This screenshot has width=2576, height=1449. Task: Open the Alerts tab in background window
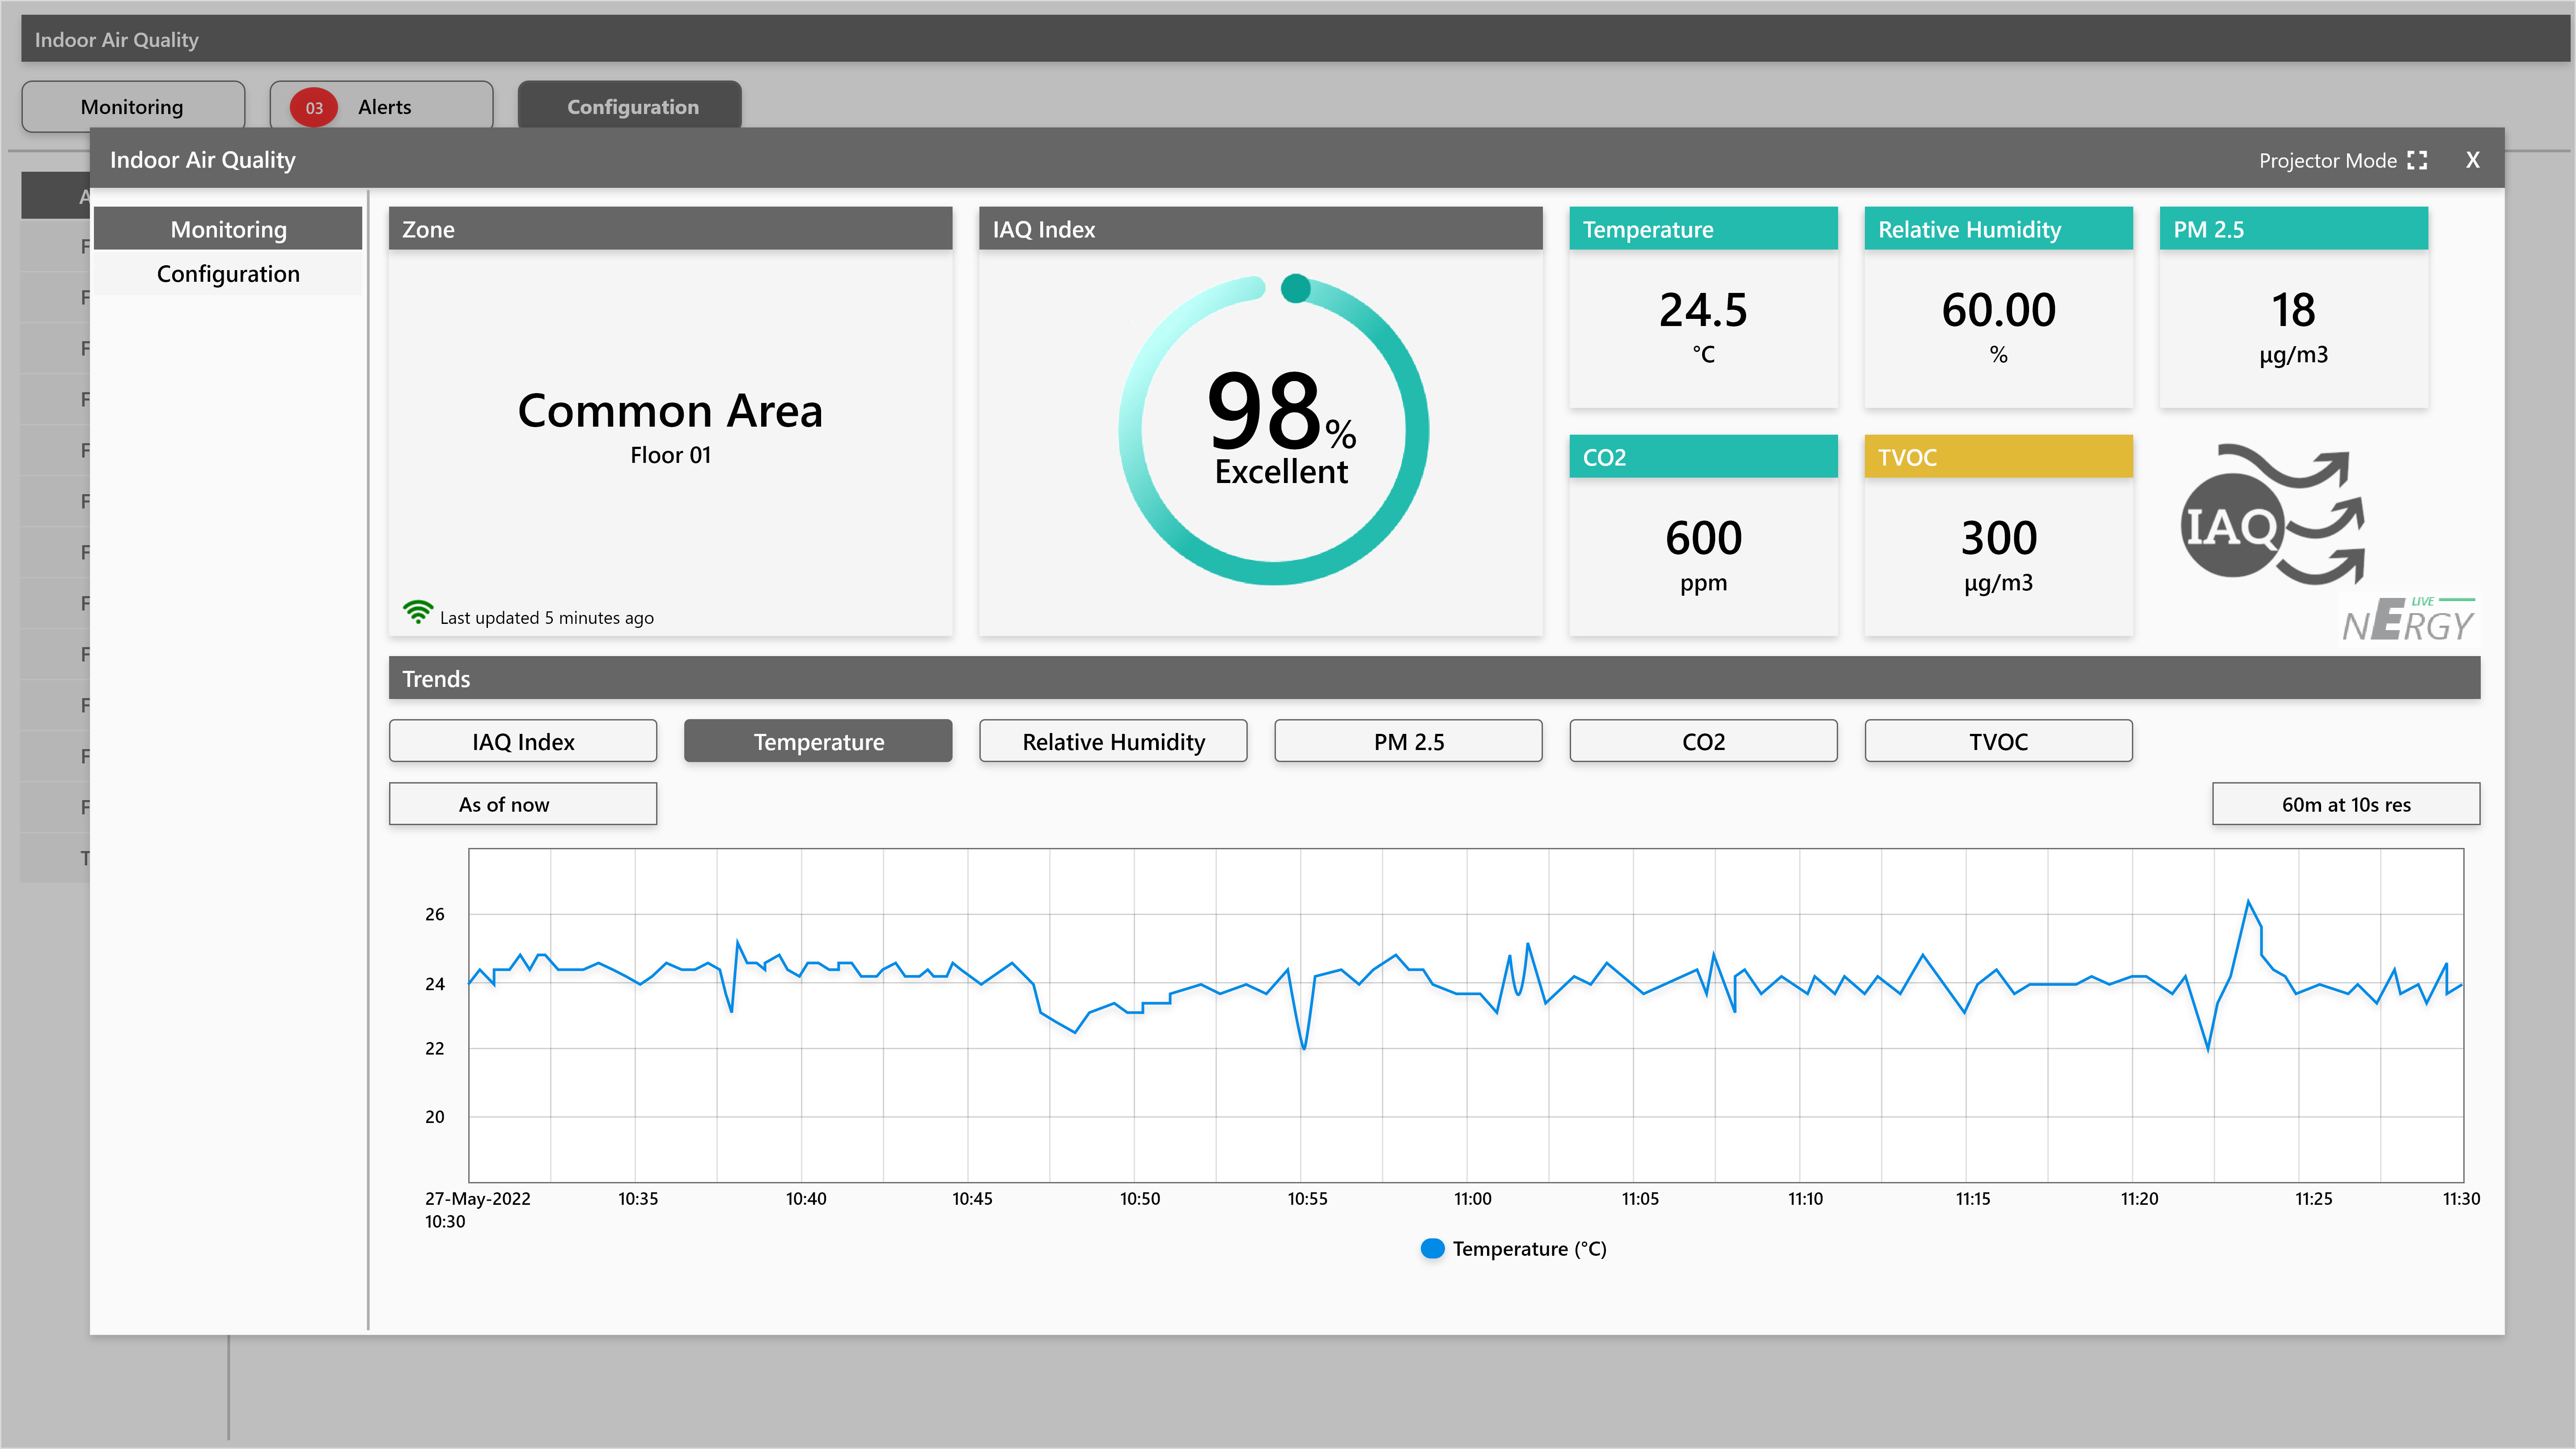click(x=381, y=106)
